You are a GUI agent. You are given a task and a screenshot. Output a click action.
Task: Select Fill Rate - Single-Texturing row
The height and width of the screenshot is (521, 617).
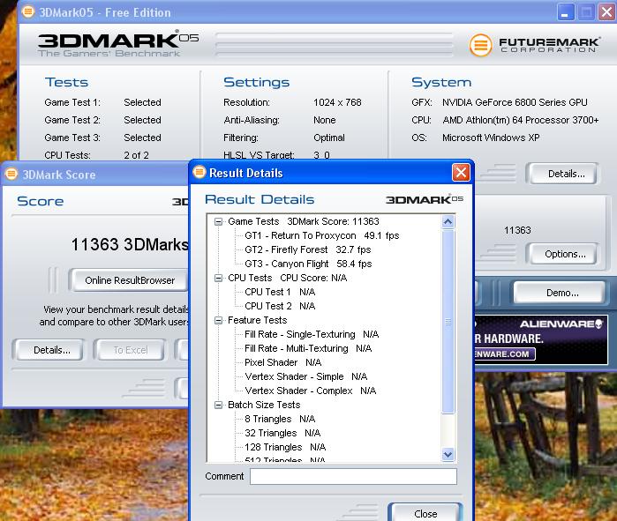pos(312,334)
